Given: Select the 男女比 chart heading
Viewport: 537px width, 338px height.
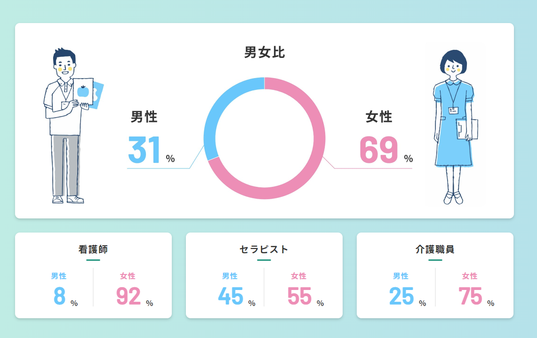Looking at the screenshot, I should (264, 52).
